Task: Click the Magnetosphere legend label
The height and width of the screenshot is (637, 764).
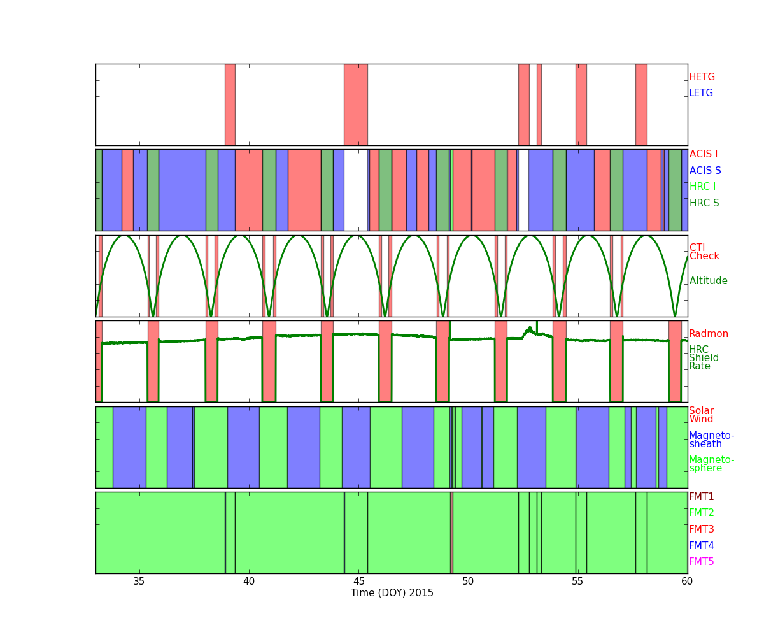Action: click(x=711, y=464)
